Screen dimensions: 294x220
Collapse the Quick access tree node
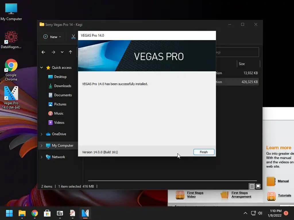point(42,68)
